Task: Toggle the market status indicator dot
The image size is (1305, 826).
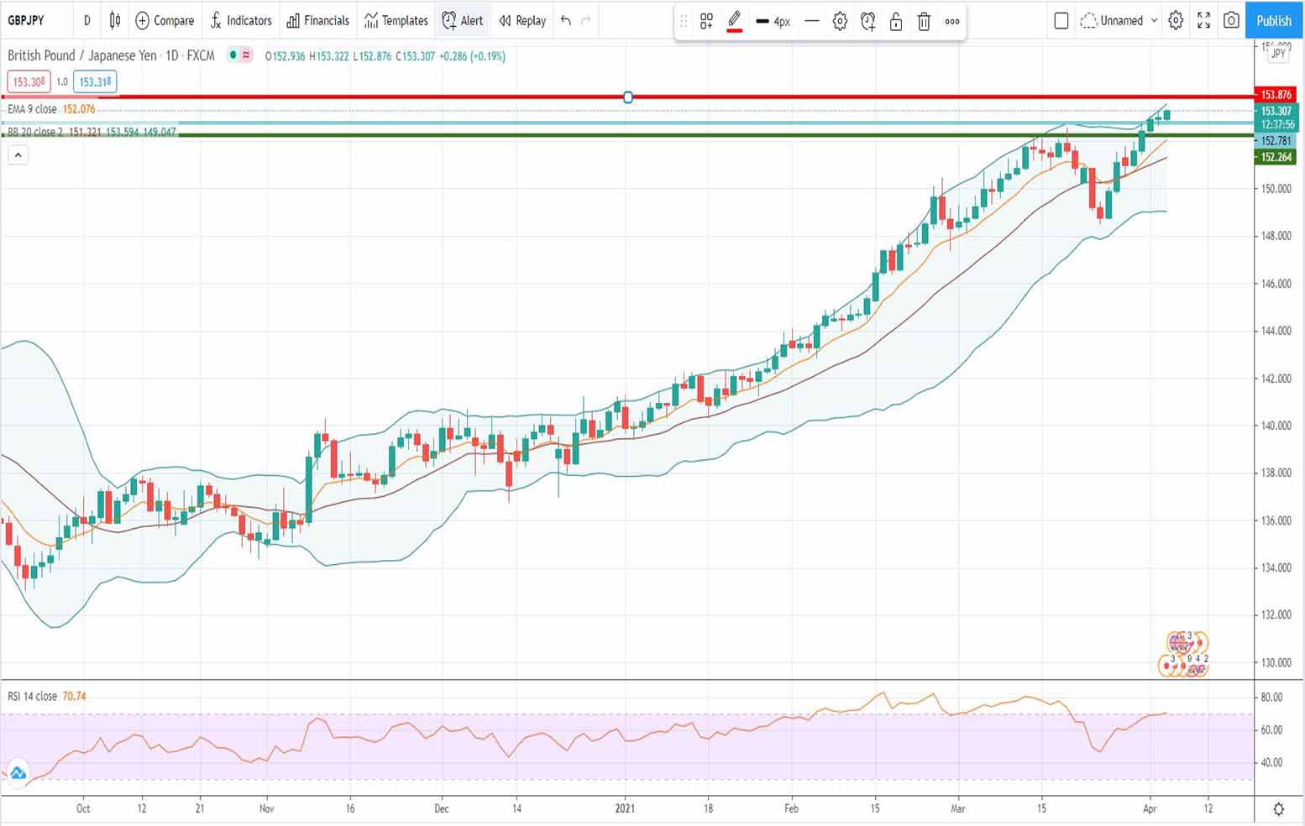Action: (233, 55)
